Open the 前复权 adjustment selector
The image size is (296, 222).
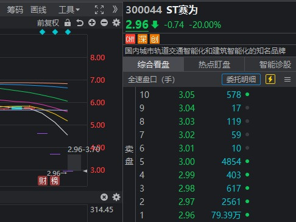coord(48,23)
